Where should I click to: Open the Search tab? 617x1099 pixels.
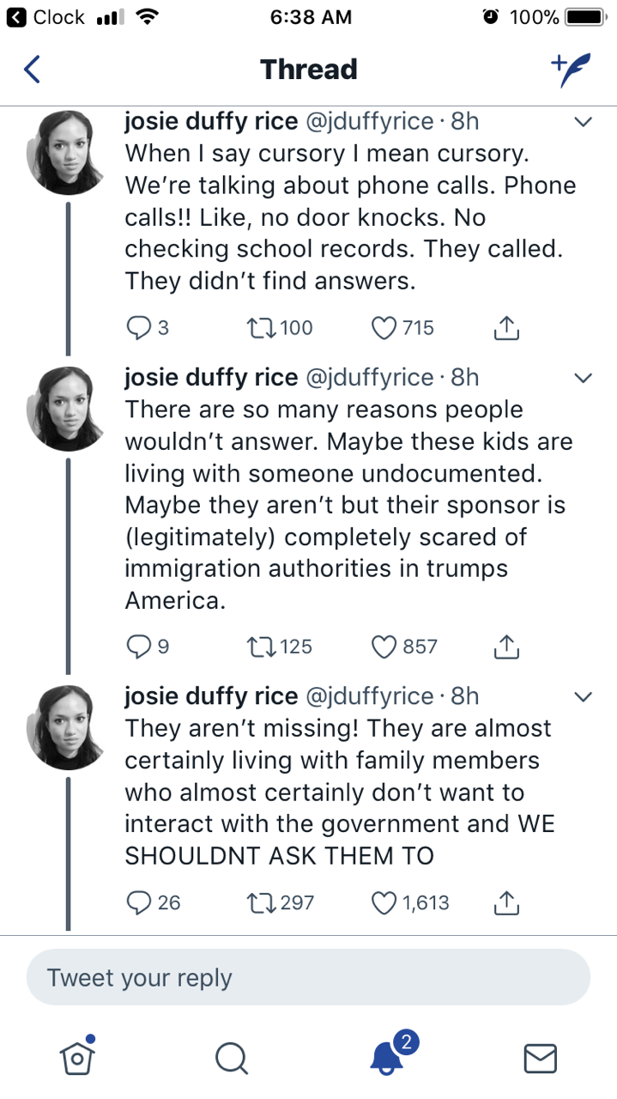tap(231, 1058)
